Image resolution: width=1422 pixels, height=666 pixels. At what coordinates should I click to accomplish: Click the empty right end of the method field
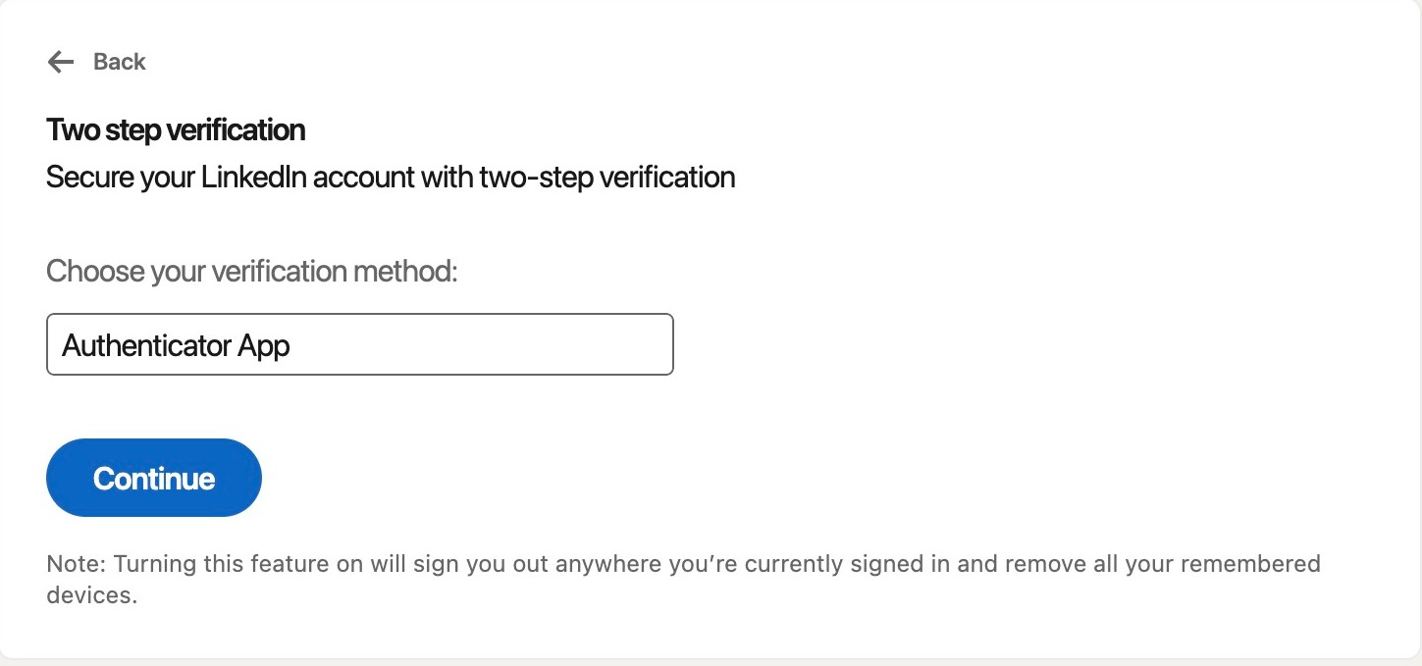click(589, 344)
